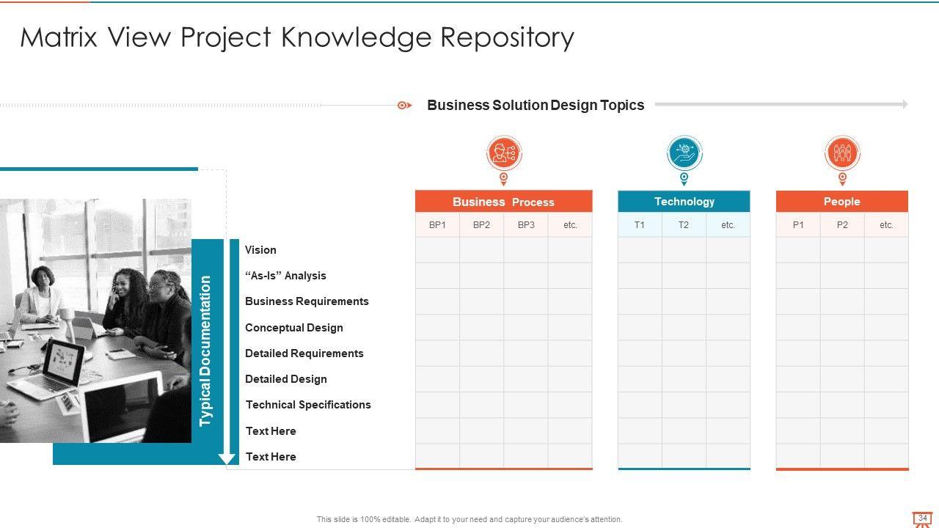The image size is (939, 528).
Task: Click the Technology hand-chip icon
Action: tap(684, 153)
